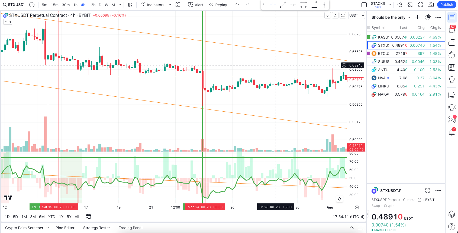Viewport: 458px width, 233px height.
Task: Select 1D date range
Action: [x=7, y=217]
